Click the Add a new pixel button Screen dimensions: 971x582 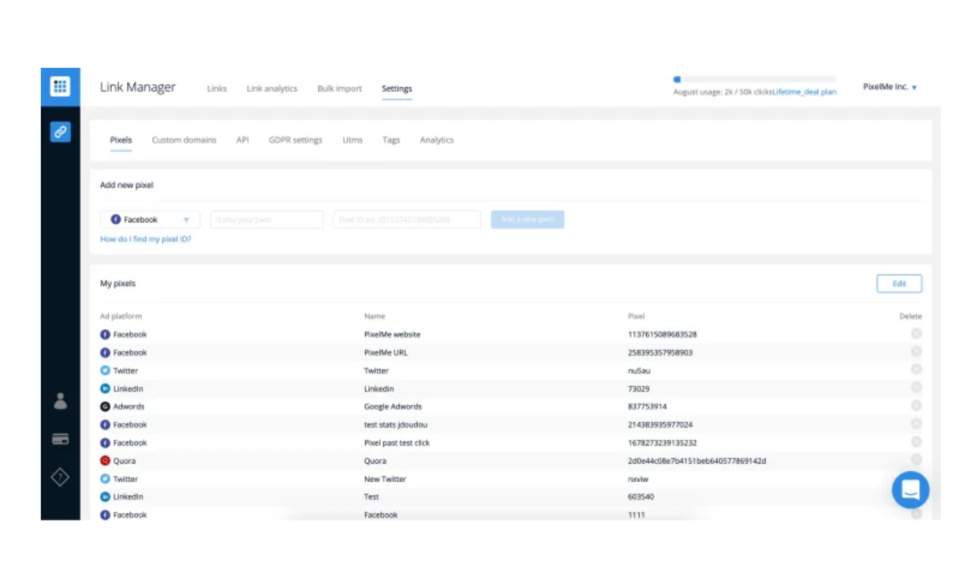[x=528, y=219]
